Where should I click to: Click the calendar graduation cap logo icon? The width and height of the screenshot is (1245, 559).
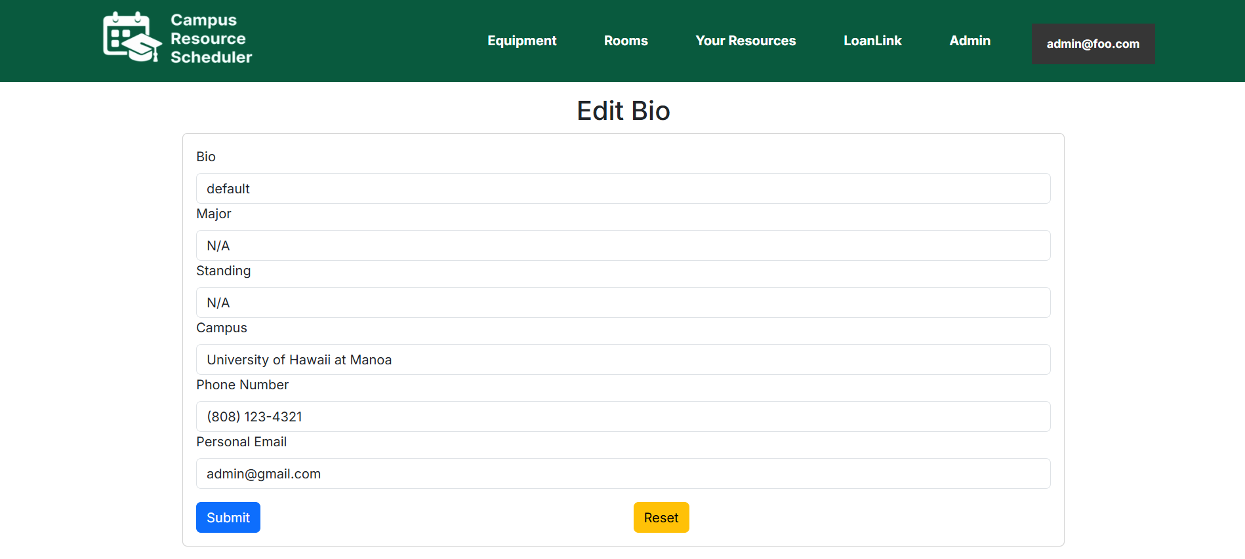(x=132, y=37)
